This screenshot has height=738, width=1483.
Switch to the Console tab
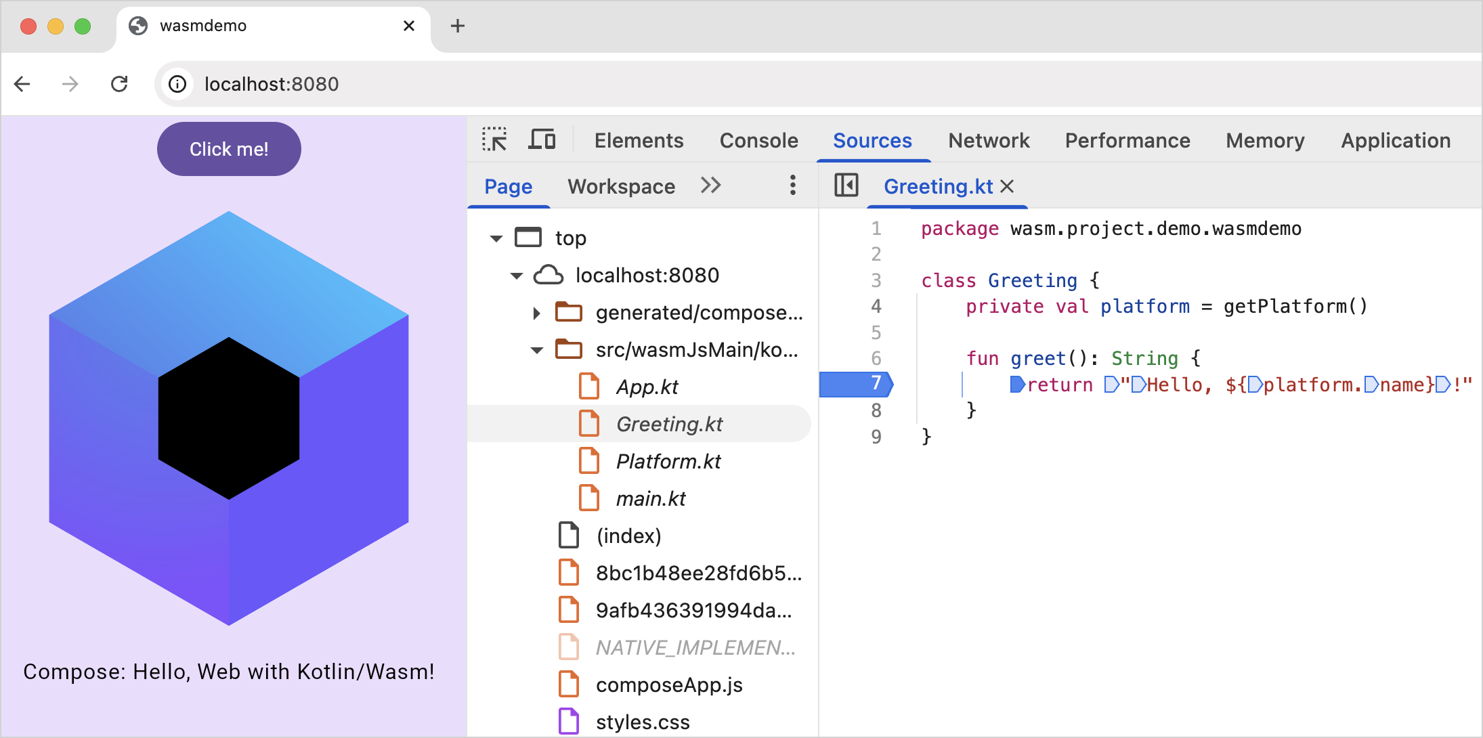(758, 140)
